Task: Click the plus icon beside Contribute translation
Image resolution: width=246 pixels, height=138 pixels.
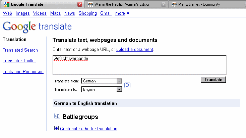Action: pos(57,128)
